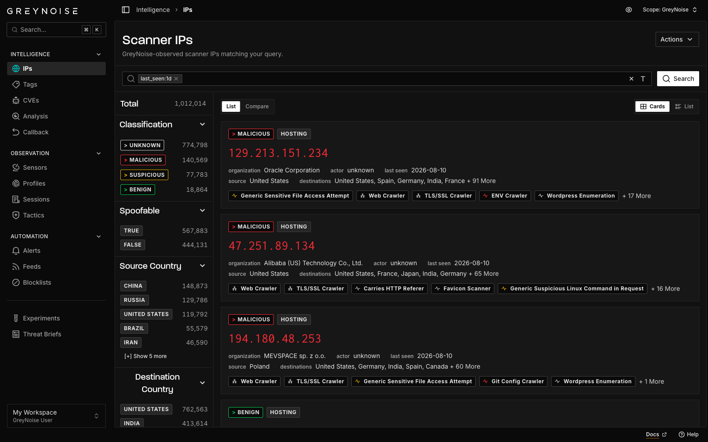Filter source country CHINA
The height and width of the screenshot is (442, 708).
tap(133, 286)
